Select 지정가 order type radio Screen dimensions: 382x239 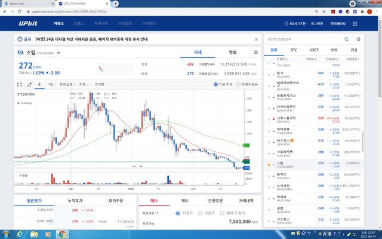[178, 213]
